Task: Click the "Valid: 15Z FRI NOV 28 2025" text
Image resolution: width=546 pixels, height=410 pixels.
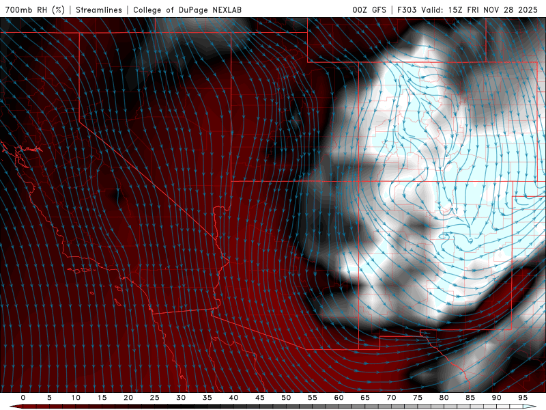Action: [480, 10]
